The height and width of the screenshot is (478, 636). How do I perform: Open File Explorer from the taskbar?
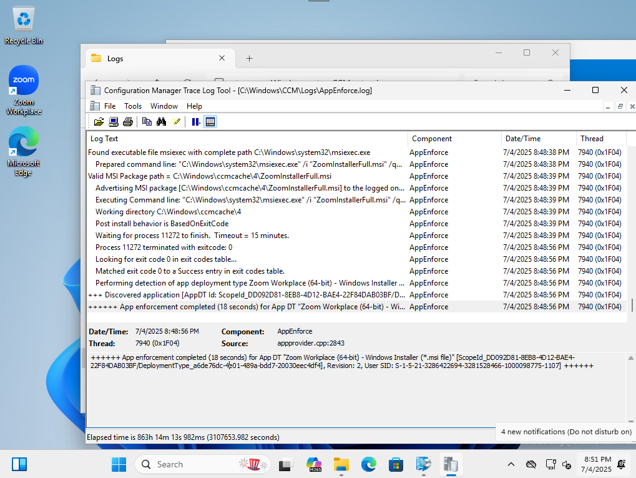tap(341, 464)
